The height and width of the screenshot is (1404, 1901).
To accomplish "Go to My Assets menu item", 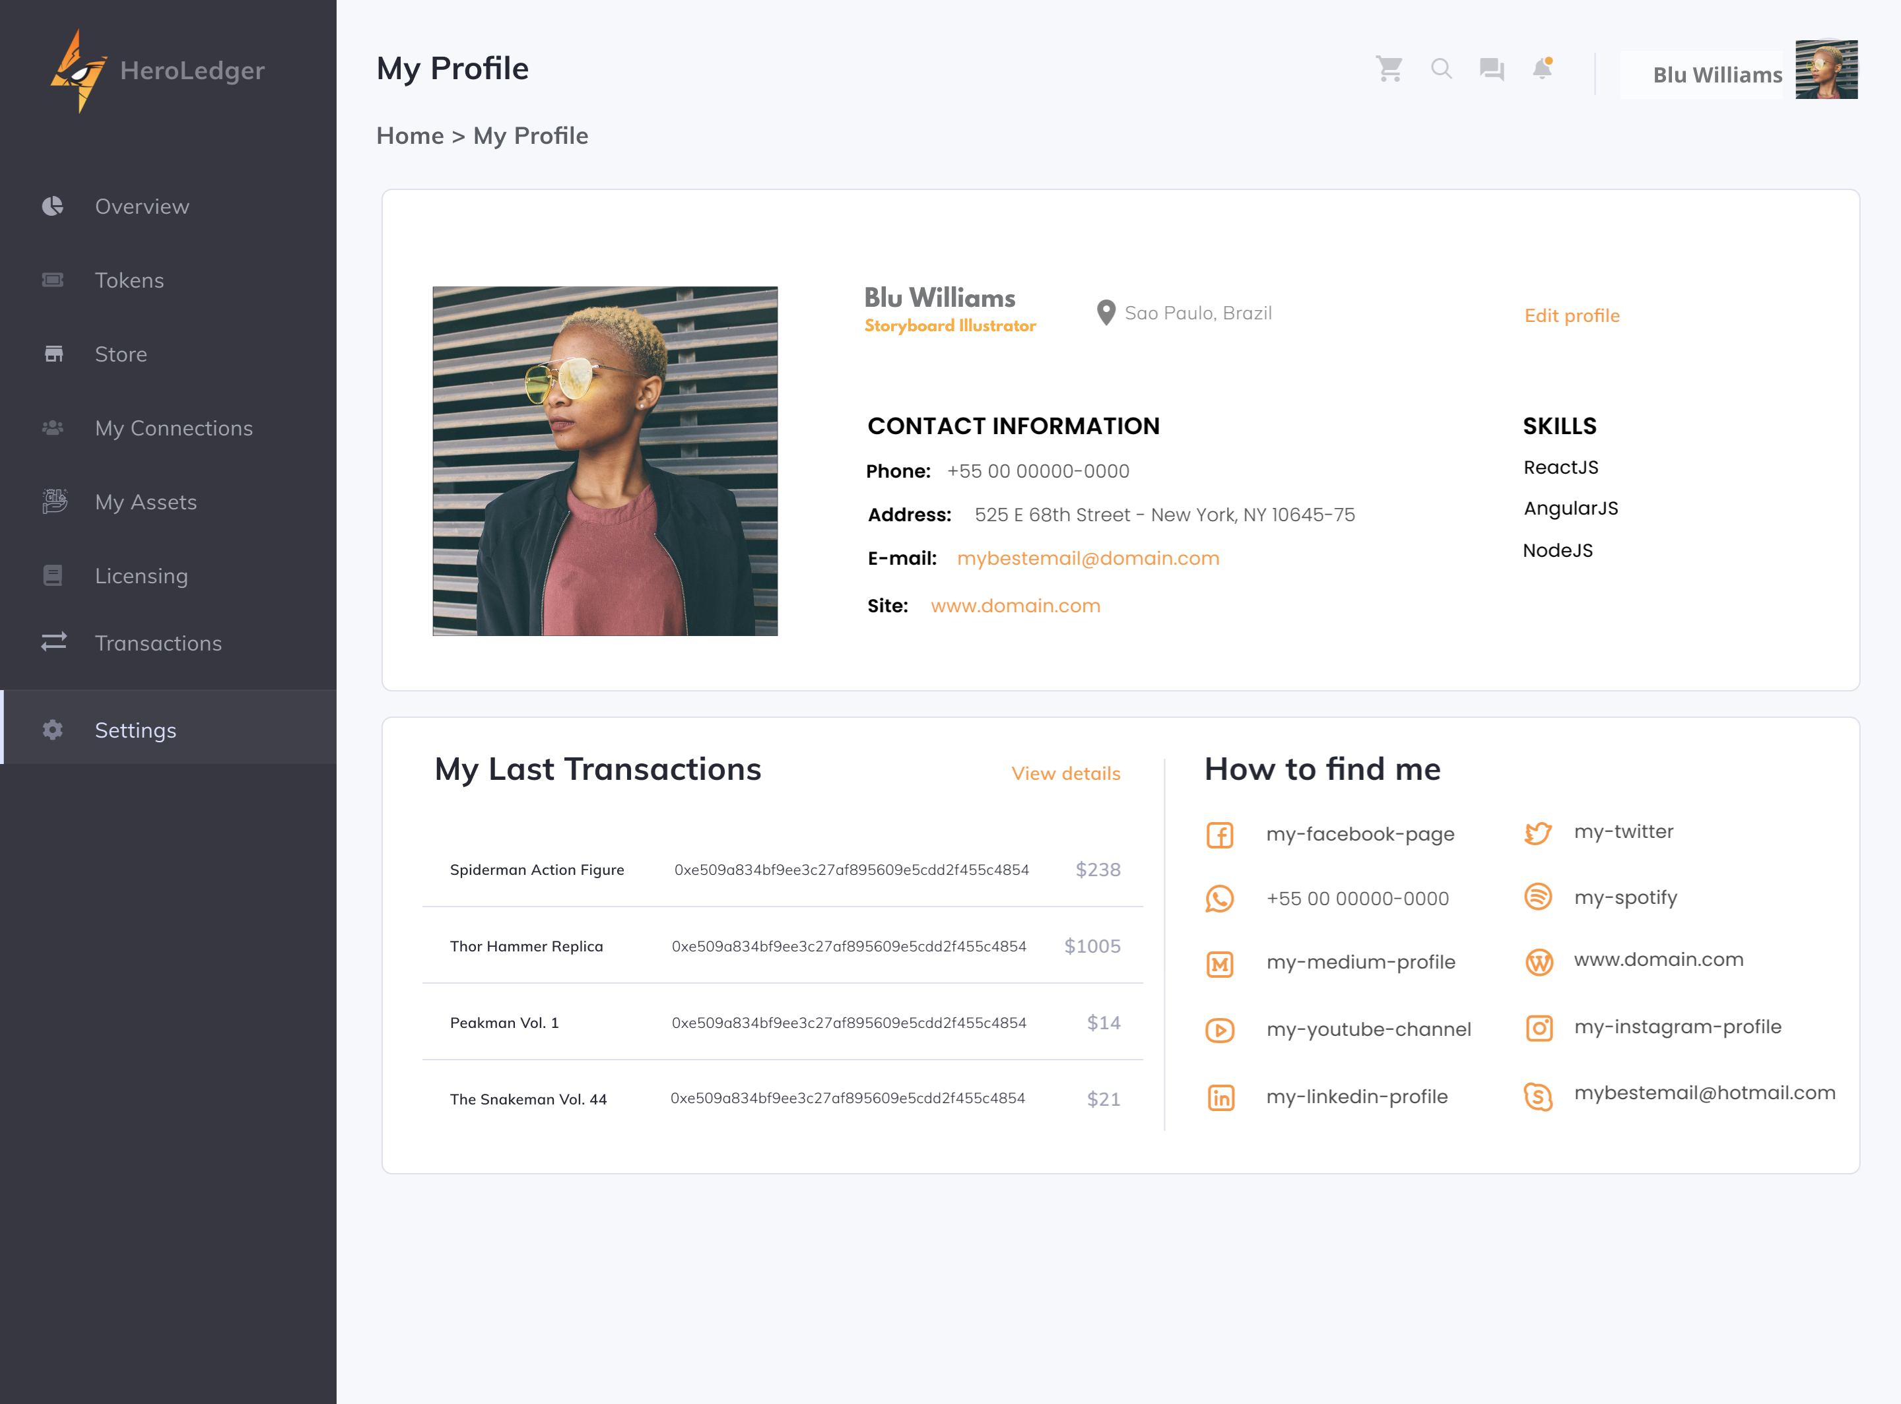I will pos(145,502).
